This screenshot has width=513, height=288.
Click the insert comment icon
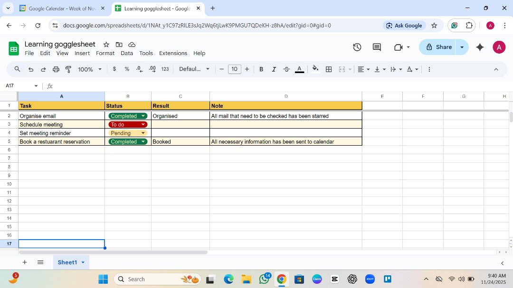376,47
